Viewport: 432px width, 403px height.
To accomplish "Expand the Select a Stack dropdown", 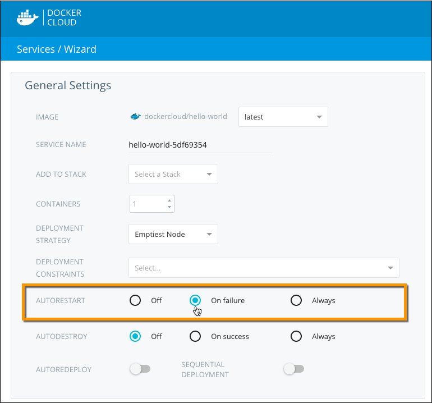I will [x=173, y=174].
